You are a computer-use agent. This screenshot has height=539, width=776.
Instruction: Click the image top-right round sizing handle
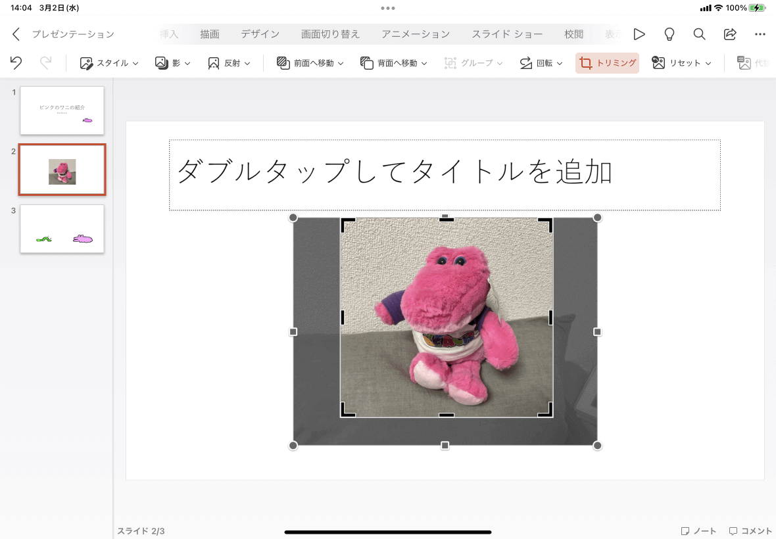(x=597, y=218)
